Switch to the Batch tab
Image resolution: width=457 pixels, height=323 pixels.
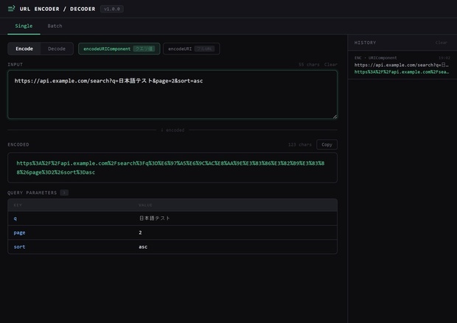(x=55, y=26)
